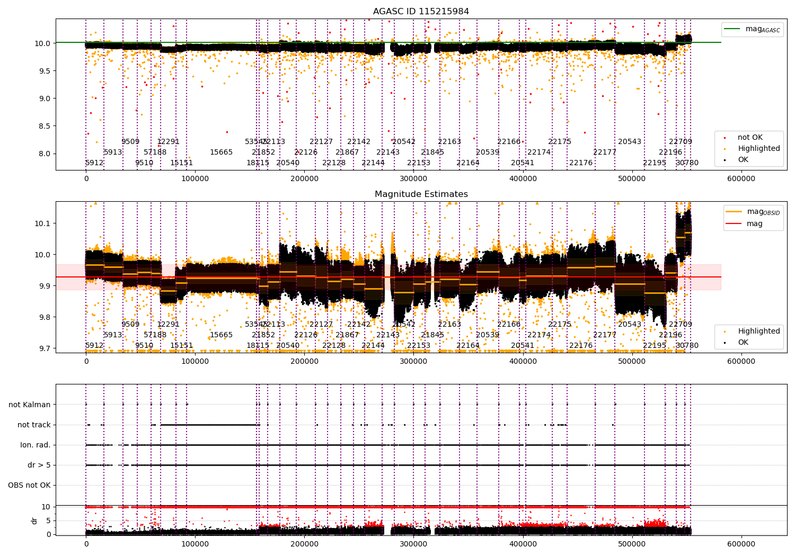Click the 'not track' axis label

click(34, 425)
